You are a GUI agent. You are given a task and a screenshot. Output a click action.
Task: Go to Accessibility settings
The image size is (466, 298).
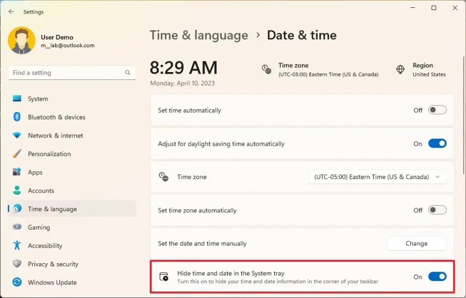[x=72, y=246]
